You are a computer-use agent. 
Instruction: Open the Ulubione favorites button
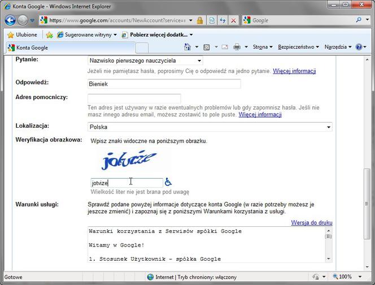pyautogui.click(x=22, y=34)
